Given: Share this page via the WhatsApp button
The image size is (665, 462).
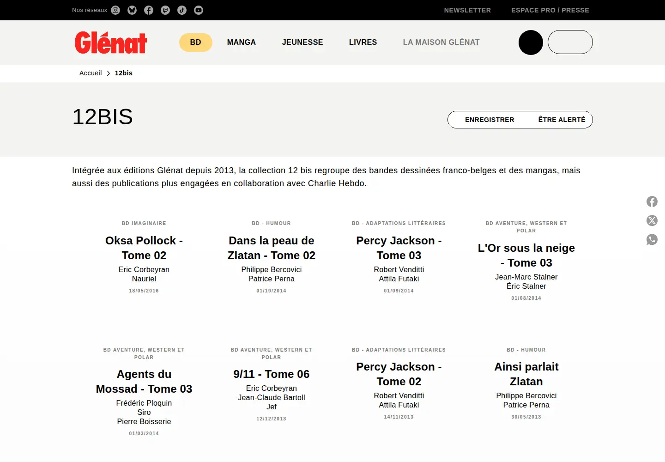Looking at the screenshot, I should tap(652, 239).
